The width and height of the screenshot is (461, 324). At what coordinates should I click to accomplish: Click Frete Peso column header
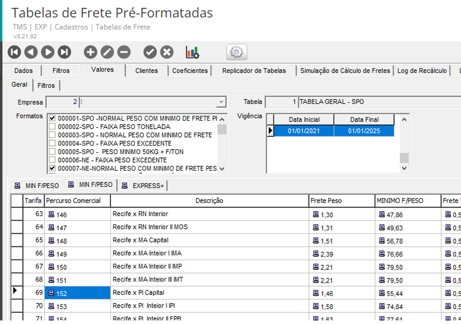point(342,201)
